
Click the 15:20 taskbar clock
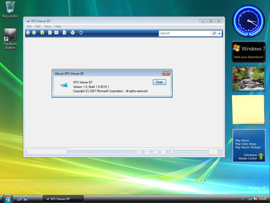tap(262, 199)
